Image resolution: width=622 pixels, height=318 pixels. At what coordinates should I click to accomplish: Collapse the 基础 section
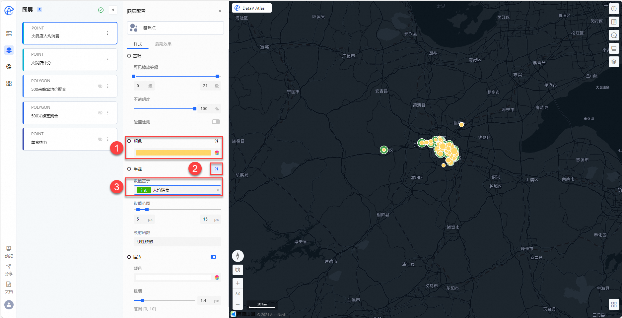pyautogui.click(x=129, y=56)
